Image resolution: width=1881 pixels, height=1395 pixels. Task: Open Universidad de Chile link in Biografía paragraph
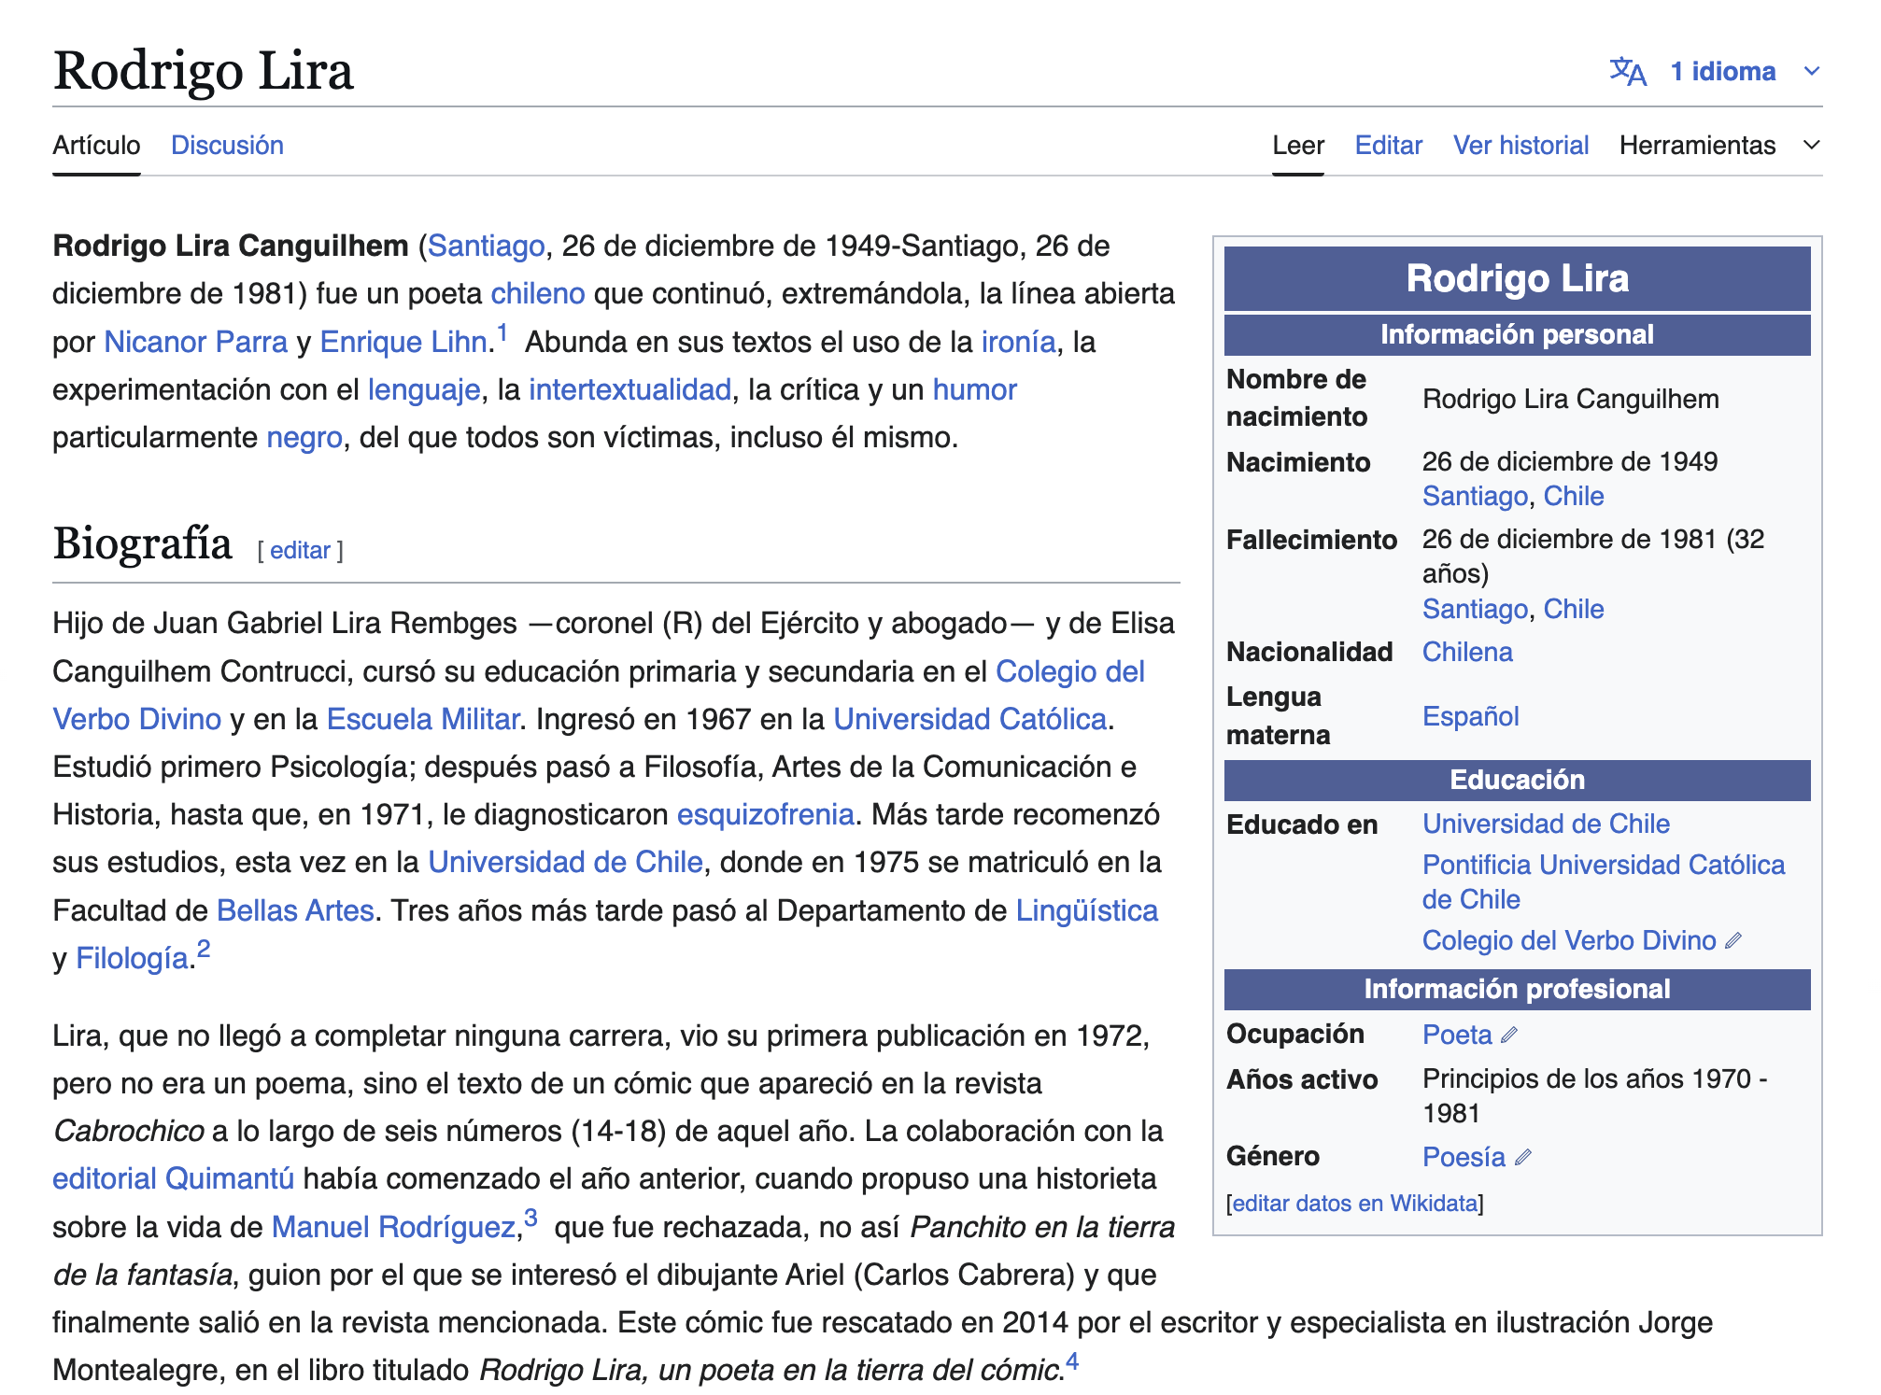coord(565,863)
